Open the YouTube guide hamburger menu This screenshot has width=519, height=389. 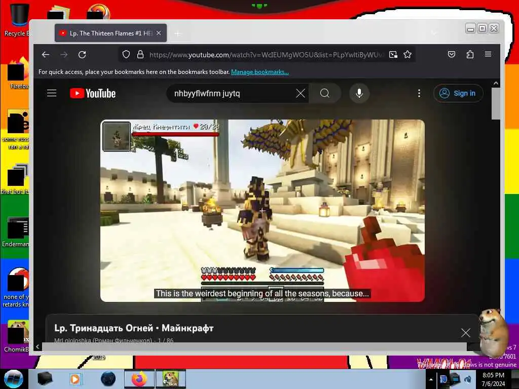point(52,93)
